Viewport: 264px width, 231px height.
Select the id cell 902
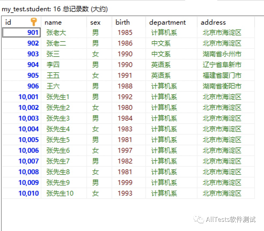[21, 43]
